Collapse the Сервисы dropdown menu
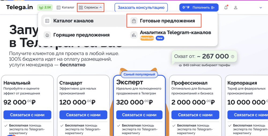268x136 pixels. click(91, 7)
